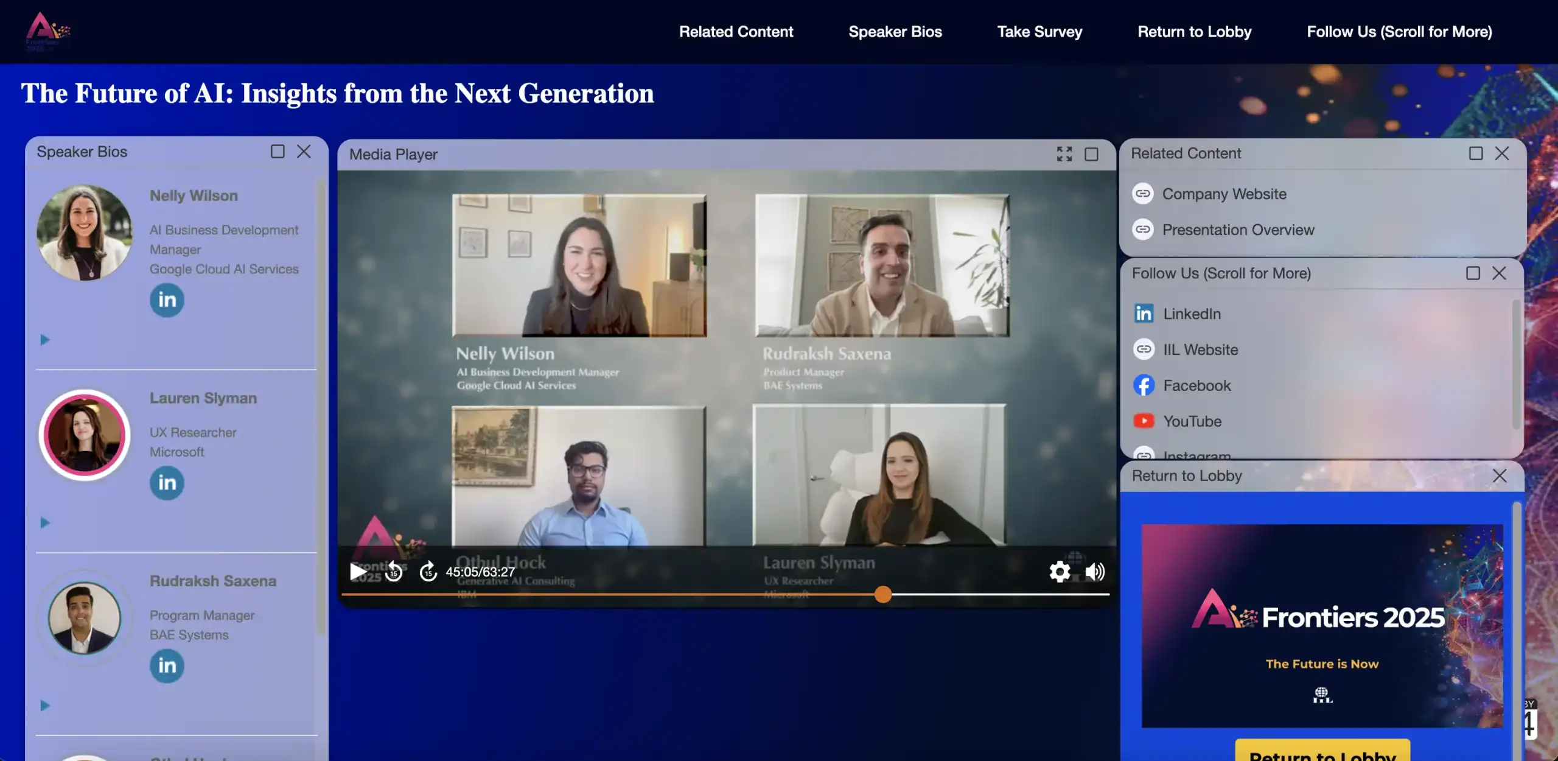Click the Presentation Overview link icon
Screen dimensions: 1558x761
[1143, 230]
